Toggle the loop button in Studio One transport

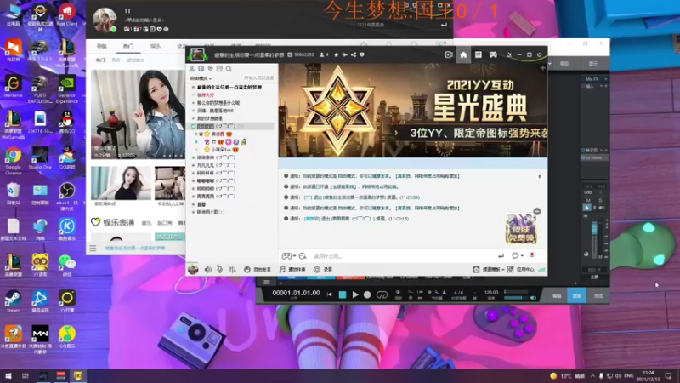click(382, 294)
